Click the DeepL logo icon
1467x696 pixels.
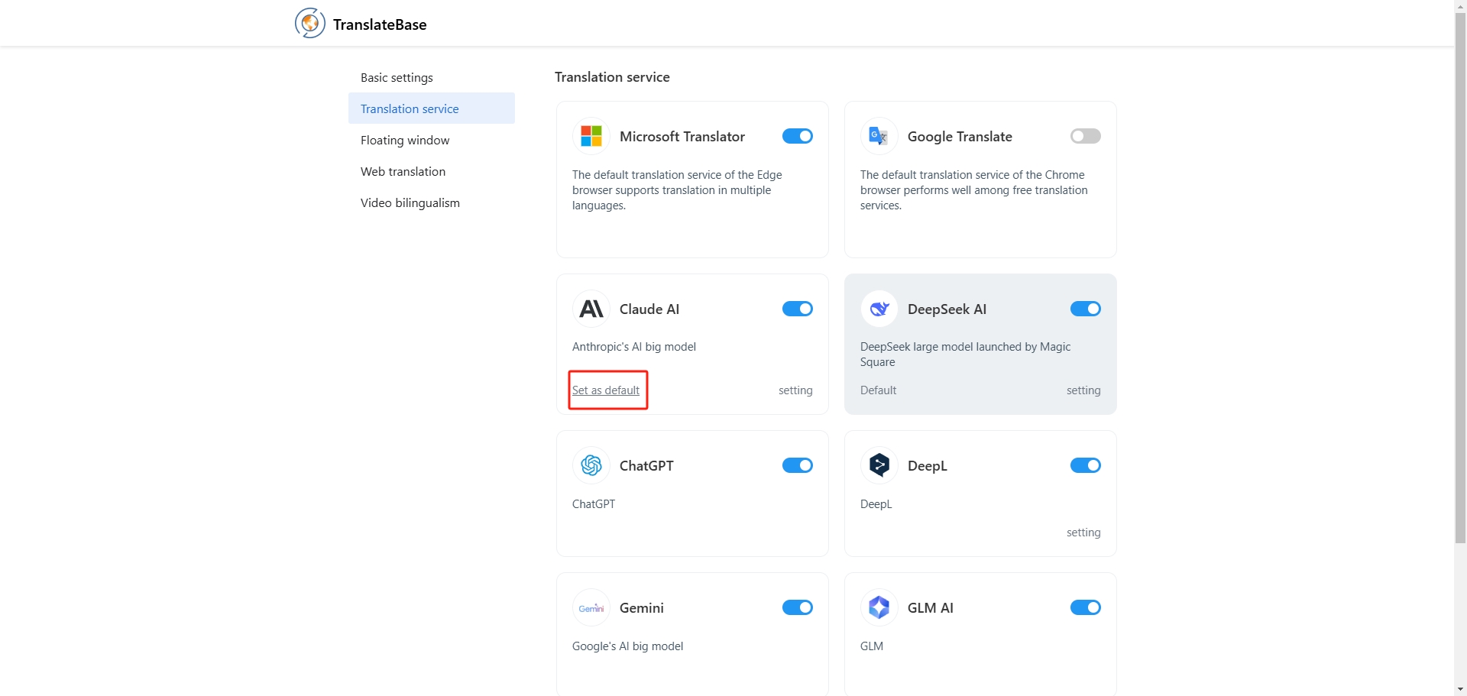[879, 466]
